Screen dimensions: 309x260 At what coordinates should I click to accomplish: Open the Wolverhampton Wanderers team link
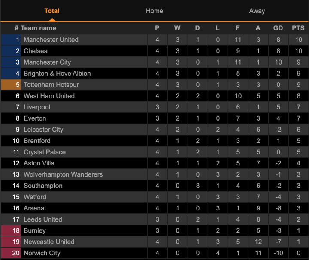[x=63, y=174]
